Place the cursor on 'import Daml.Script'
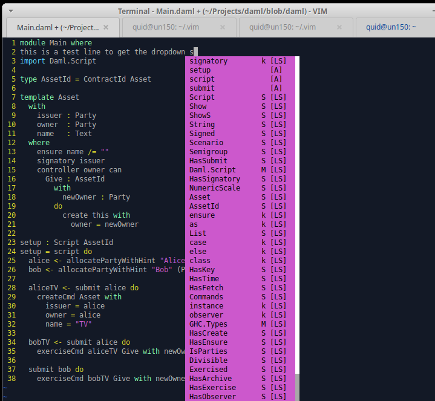Viewport: 435px width, 401px height. pyautogui.click(x=58, y=61)
